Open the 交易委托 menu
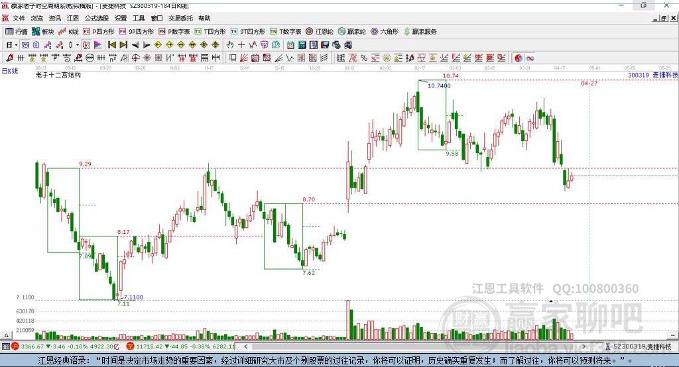 click(180, 18)
